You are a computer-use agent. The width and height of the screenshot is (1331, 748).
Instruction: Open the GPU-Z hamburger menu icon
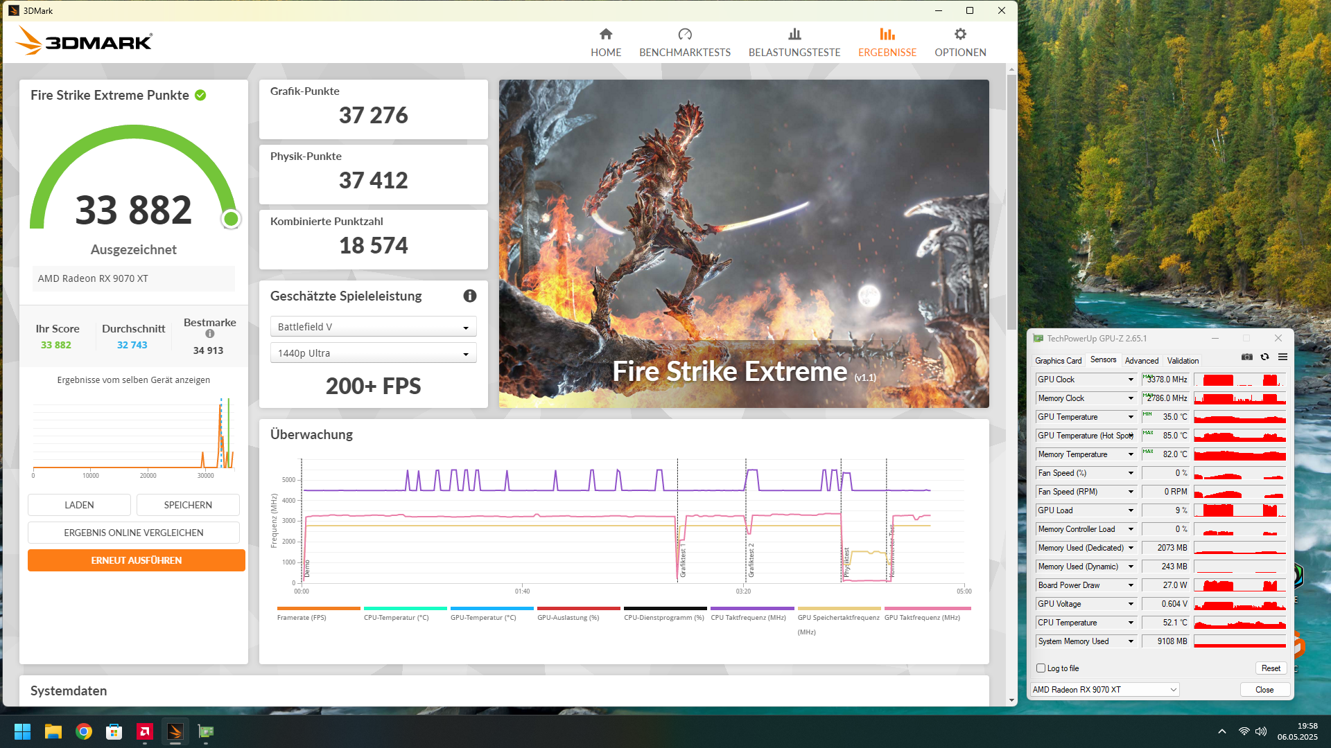click(x=1282, y=357)
